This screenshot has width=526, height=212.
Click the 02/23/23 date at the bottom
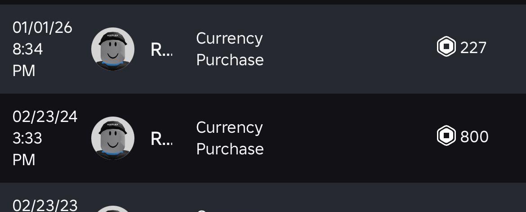[45, 205]
